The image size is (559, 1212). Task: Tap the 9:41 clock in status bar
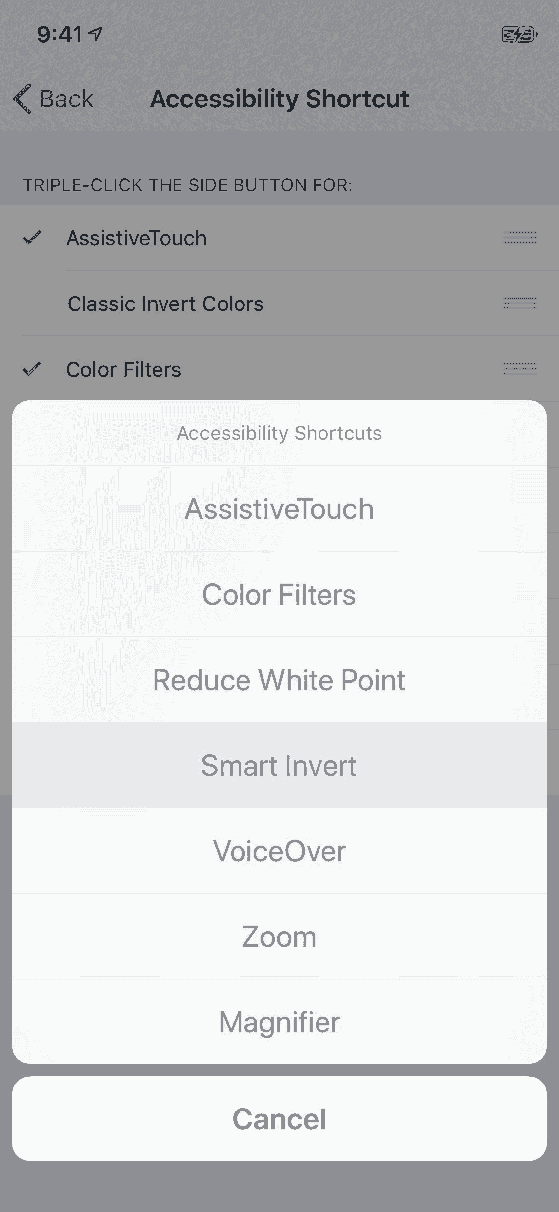[60, 34]
